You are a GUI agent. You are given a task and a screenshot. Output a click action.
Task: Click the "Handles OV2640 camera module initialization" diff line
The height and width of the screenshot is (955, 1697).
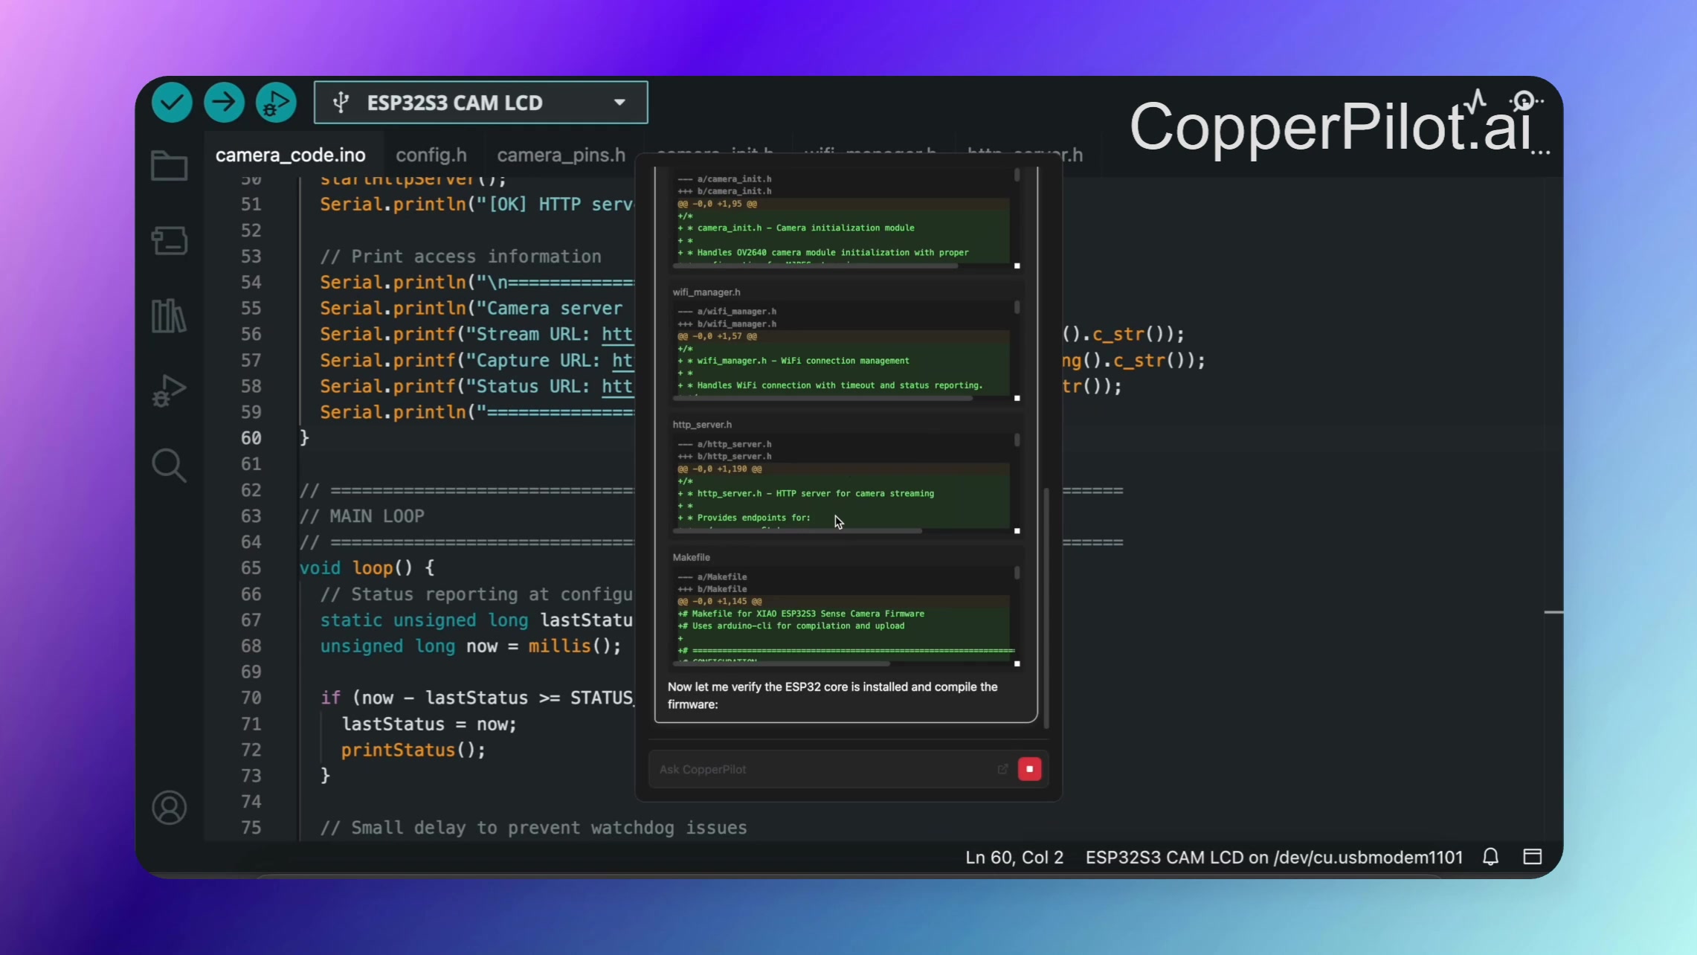823,253
